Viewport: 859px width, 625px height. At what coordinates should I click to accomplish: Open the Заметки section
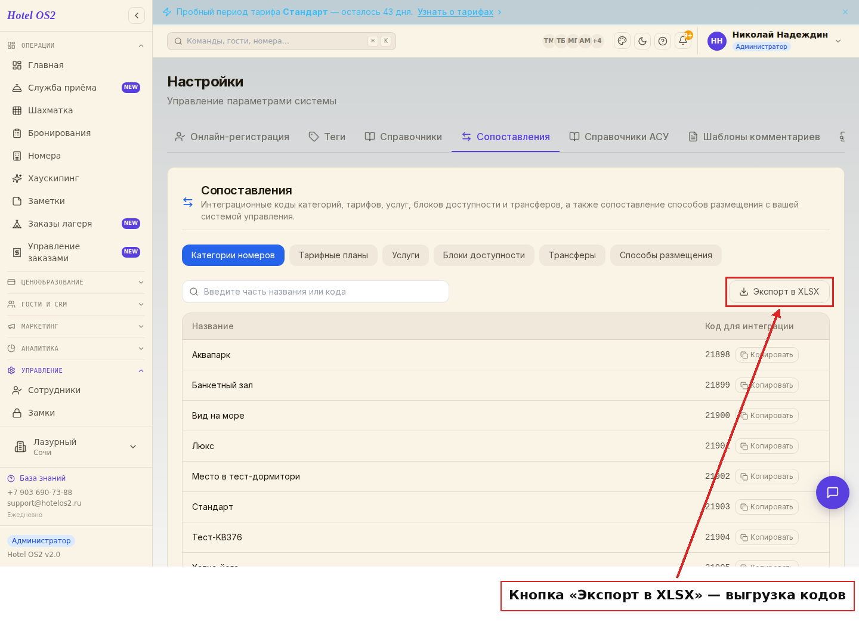pyautogui.click(x=76, y=201)
